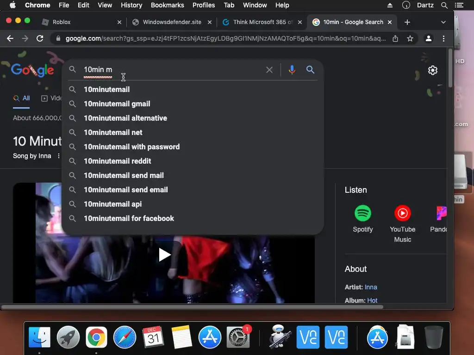474x355 pixels.
Task: Open the Chrome profile avatar
Action: coord(428,39)
